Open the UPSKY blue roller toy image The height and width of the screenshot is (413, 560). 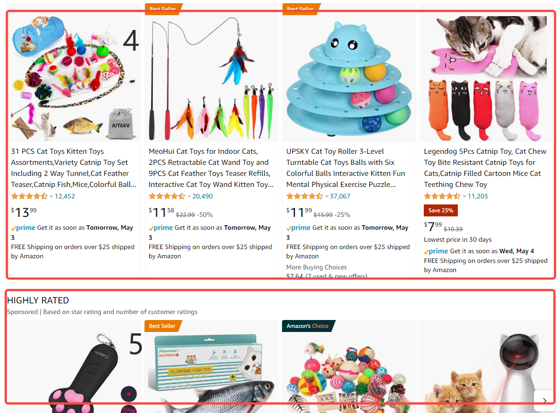tap(349, 77)
